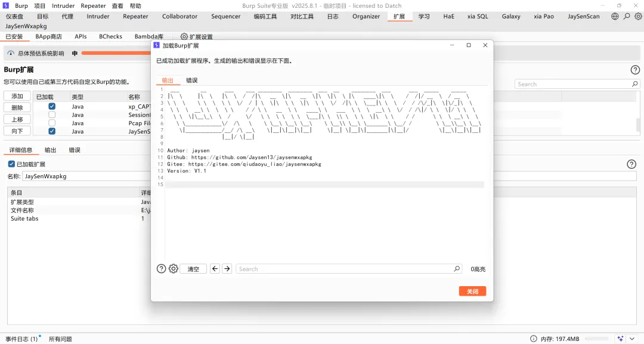
Task: Click the AI sparkle icon in status bar
Action: (620, 339)
